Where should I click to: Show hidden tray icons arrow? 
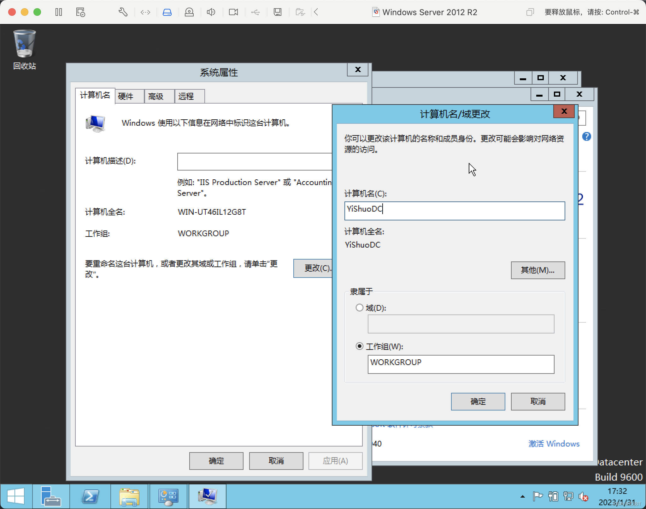[x=523, y=497]
